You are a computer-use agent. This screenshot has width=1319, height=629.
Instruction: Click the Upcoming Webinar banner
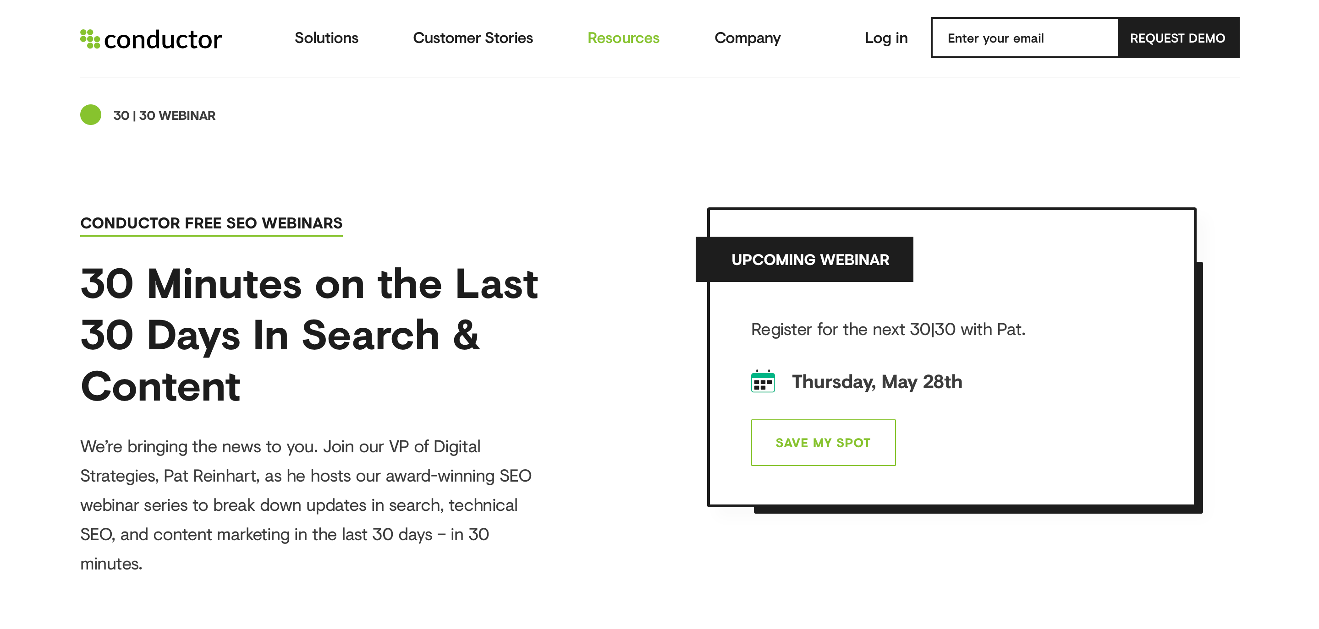[804, 259]
